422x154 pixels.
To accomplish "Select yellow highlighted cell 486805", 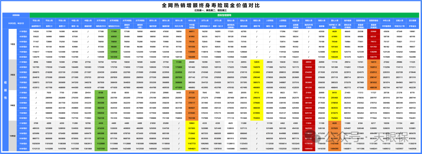I will pyautogui.click(x=257, y=87).
